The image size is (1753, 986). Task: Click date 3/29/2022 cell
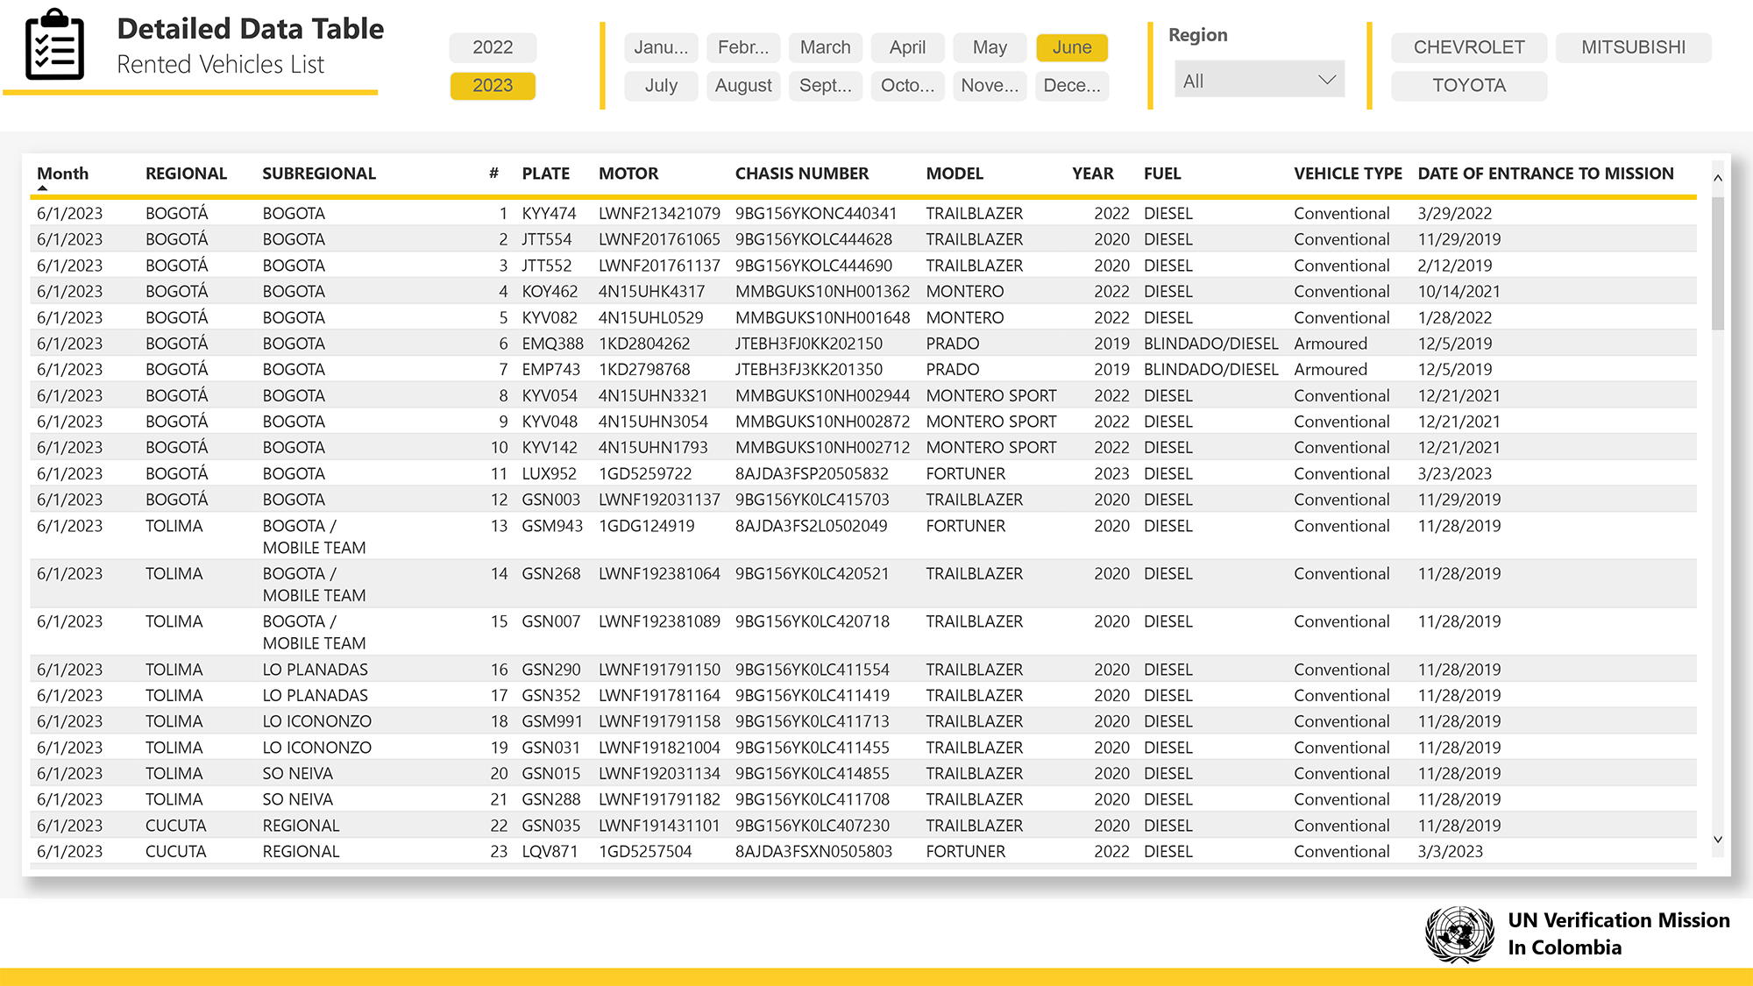[x=1454, y=213]
